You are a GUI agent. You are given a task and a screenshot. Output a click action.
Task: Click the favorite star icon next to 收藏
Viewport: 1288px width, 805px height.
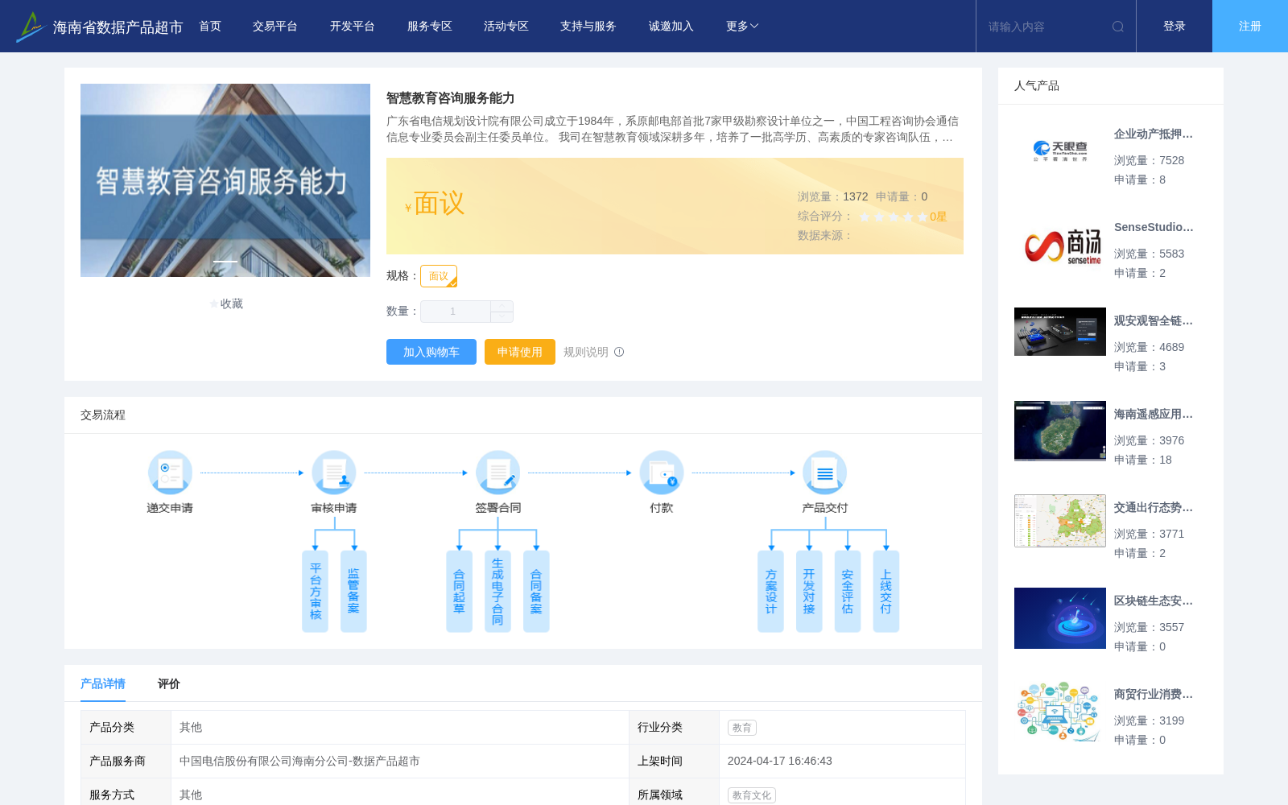tap(214, 303)
